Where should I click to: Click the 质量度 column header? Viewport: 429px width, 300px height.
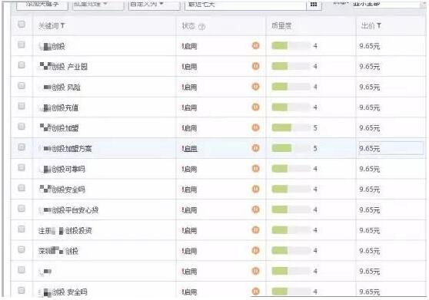281,26
